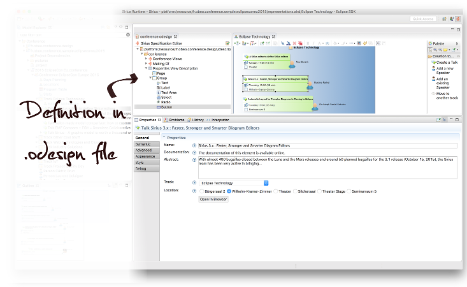Click the delete from model icon
The image size is (467, 287).
coord(300,43)
